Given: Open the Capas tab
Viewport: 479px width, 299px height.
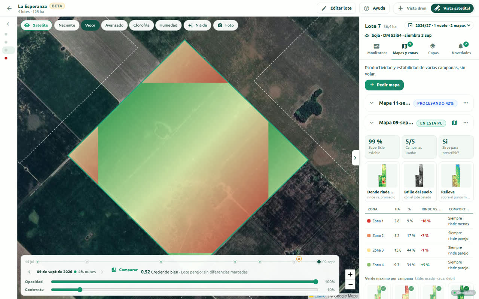Looking at the screenshot, I should click(x=433, y=49).
